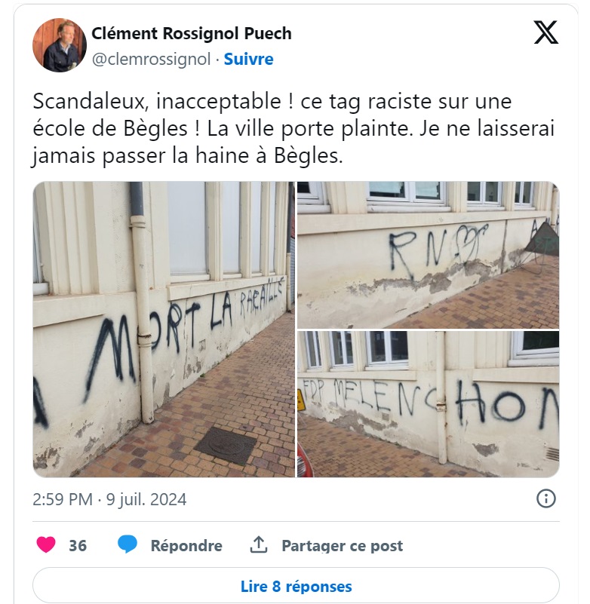Image resolution: width=590 pixels, height=604 pixels.
Task: Open Lire 8 réponses
Action: click(296, 587)
